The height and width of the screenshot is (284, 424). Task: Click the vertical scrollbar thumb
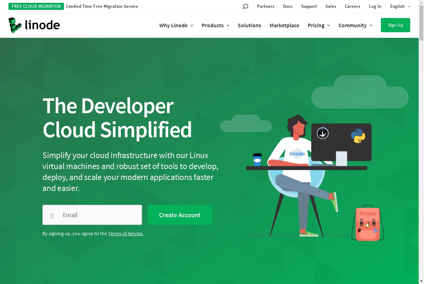click(x=421, y=23)
